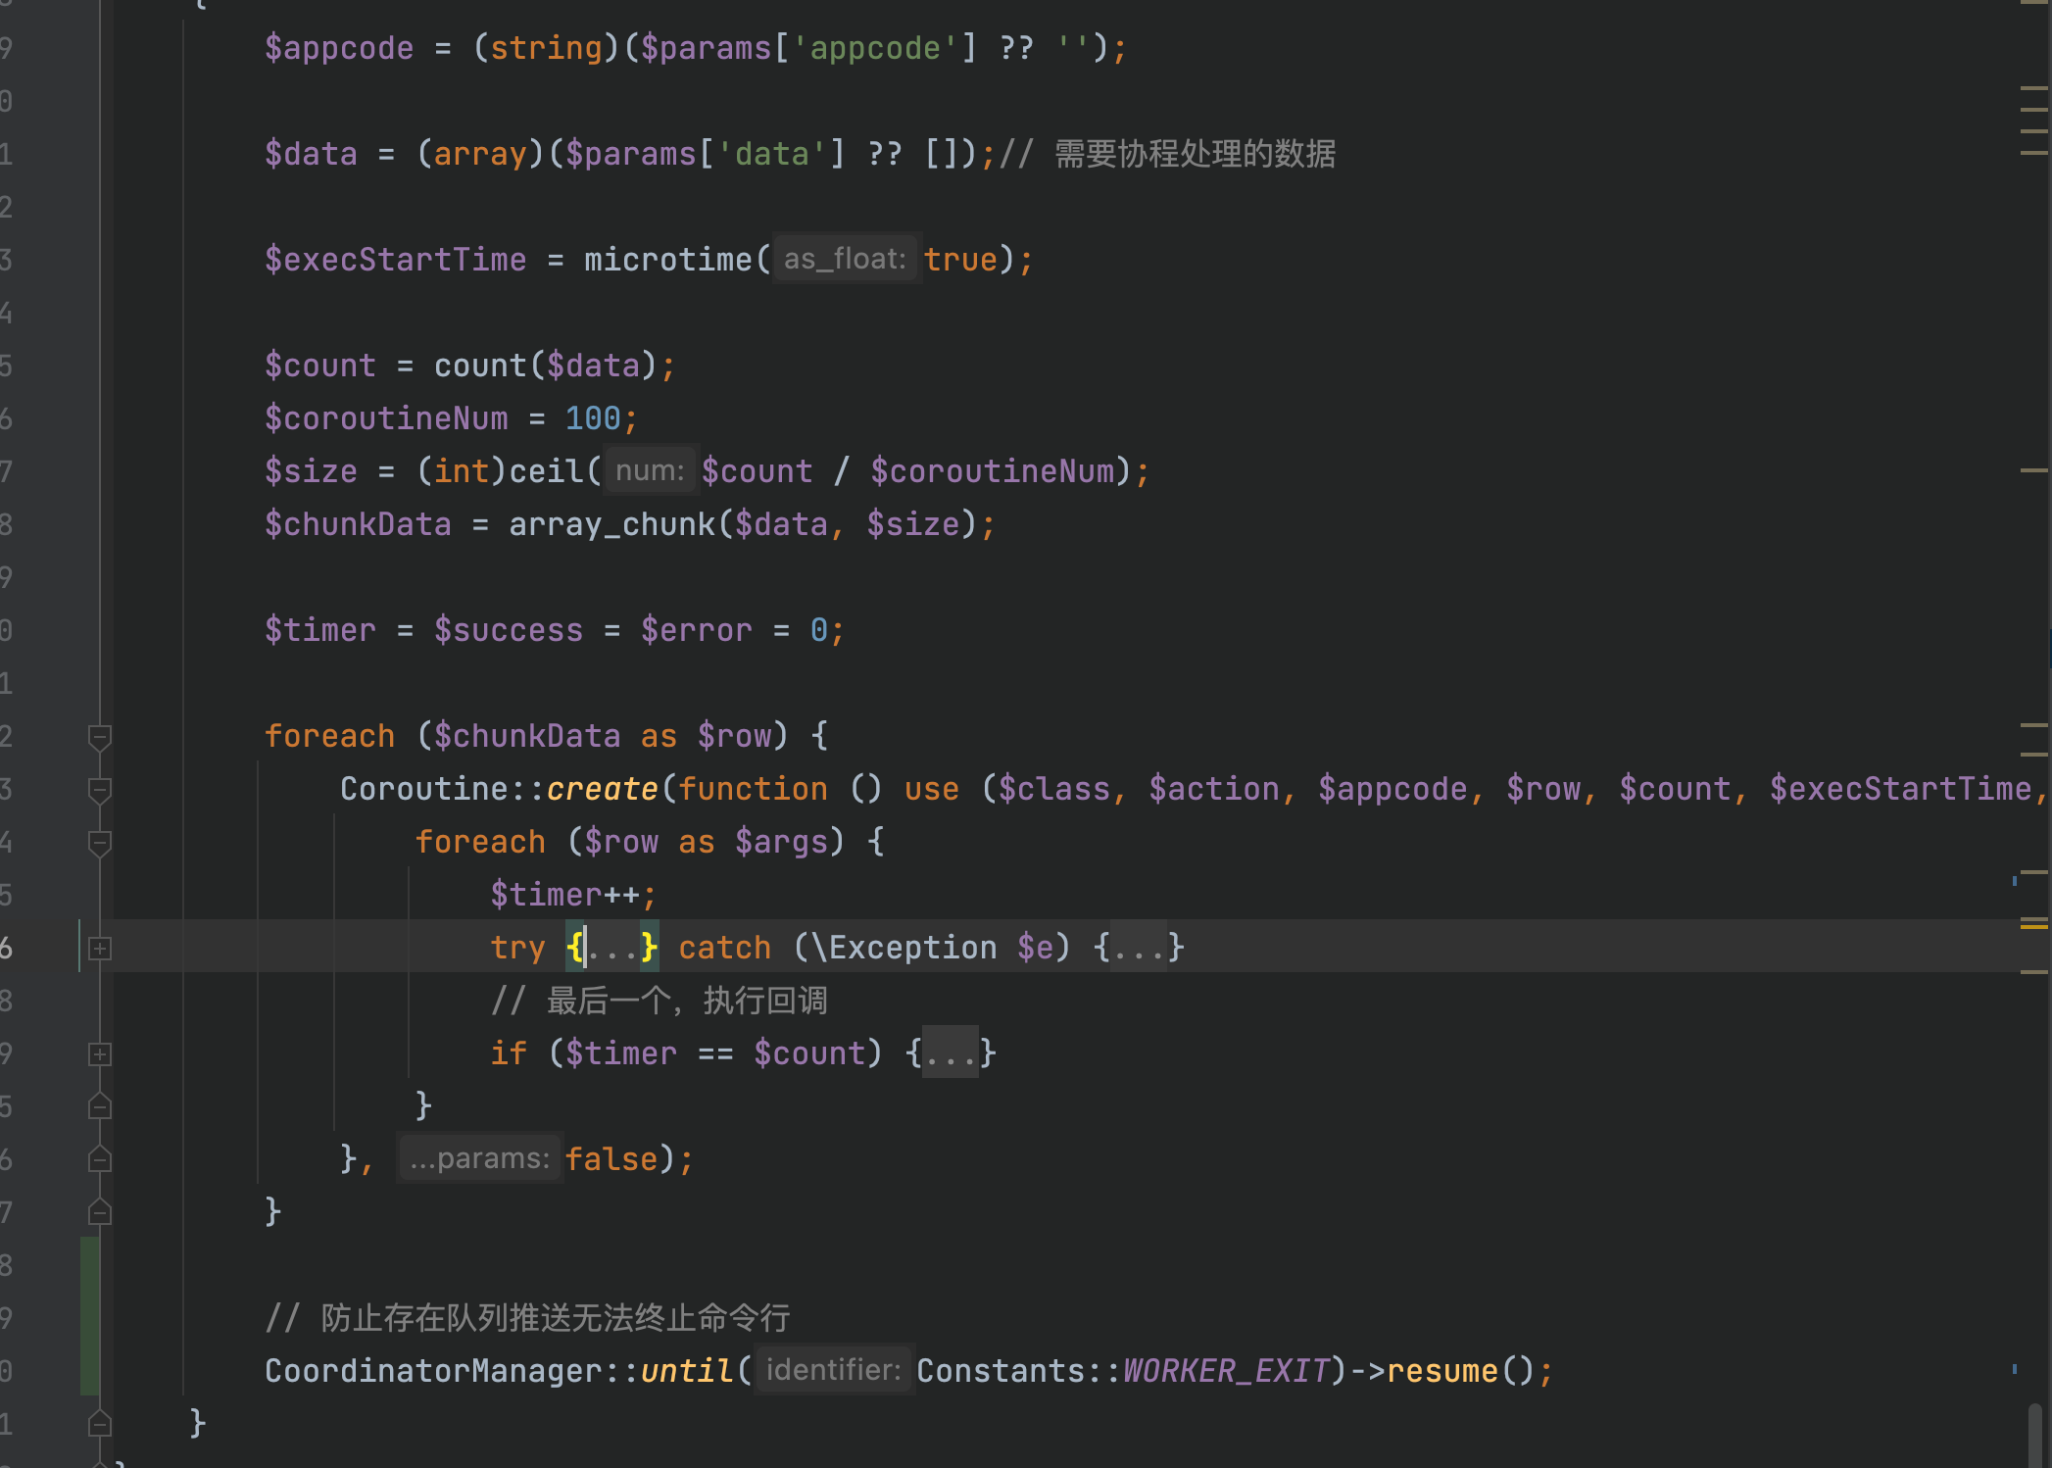Image resolution: width=2052 pixels, height=1468 pixels.
Task: Click the "identifier:" parameter hint before Constants
Action: [x=835, y=1370]
